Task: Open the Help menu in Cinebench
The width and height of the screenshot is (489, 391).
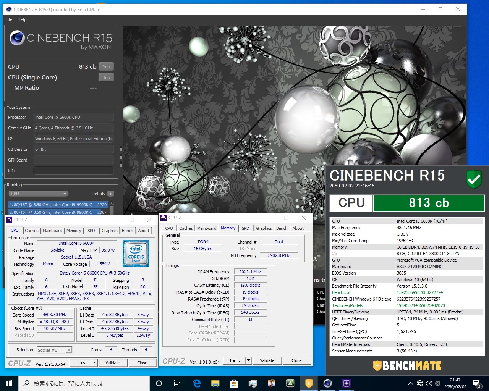Action: [22, 19]
